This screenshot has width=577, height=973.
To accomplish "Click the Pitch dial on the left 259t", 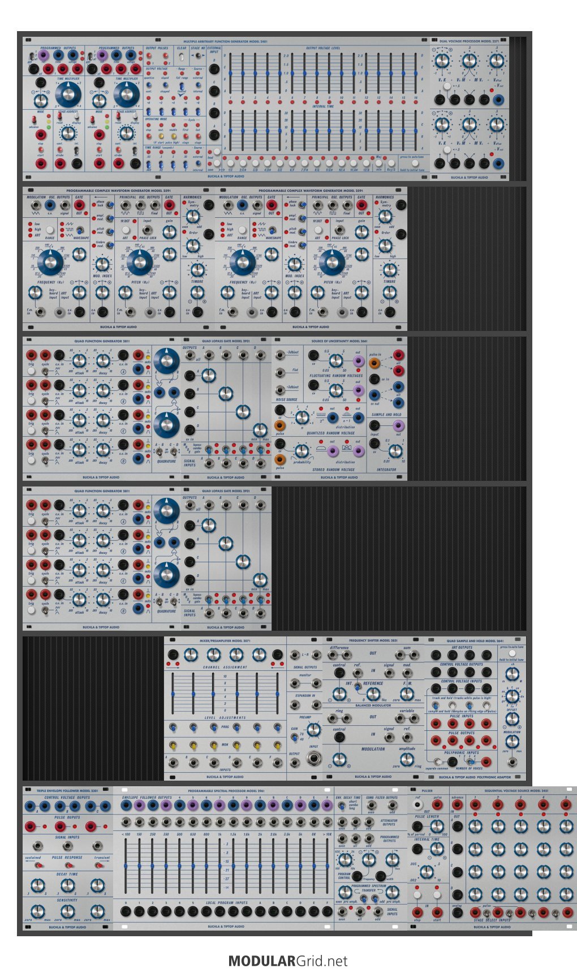I will pos(139,261).
